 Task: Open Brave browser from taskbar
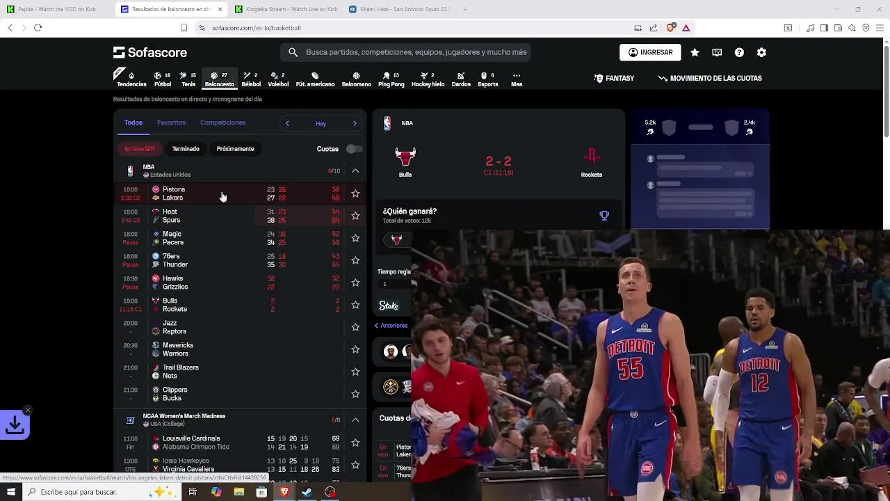[284, 492]
